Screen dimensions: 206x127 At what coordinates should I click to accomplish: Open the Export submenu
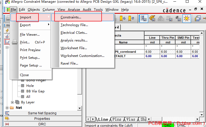(30, 25)
